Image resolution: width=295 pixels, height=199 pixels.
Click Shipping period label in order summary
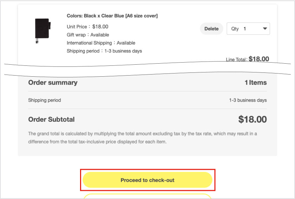45,100
